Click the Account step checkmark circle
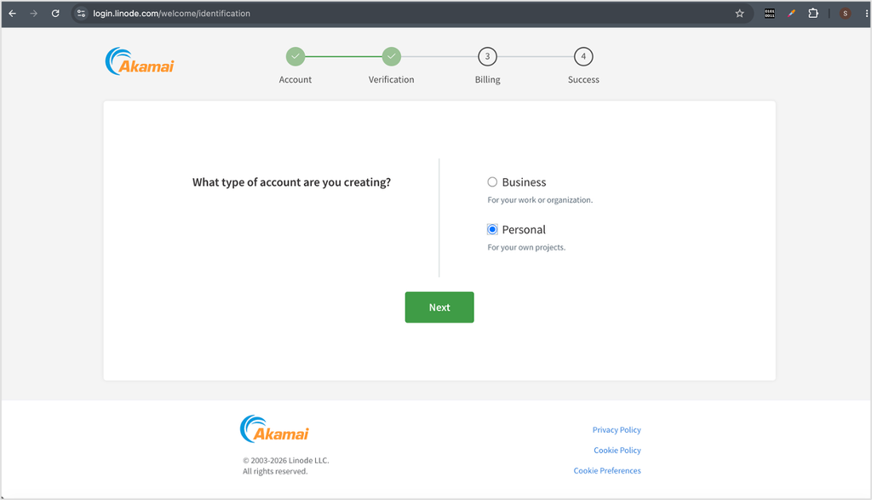This screenshot has width=872, height=500. click(295, 56)
